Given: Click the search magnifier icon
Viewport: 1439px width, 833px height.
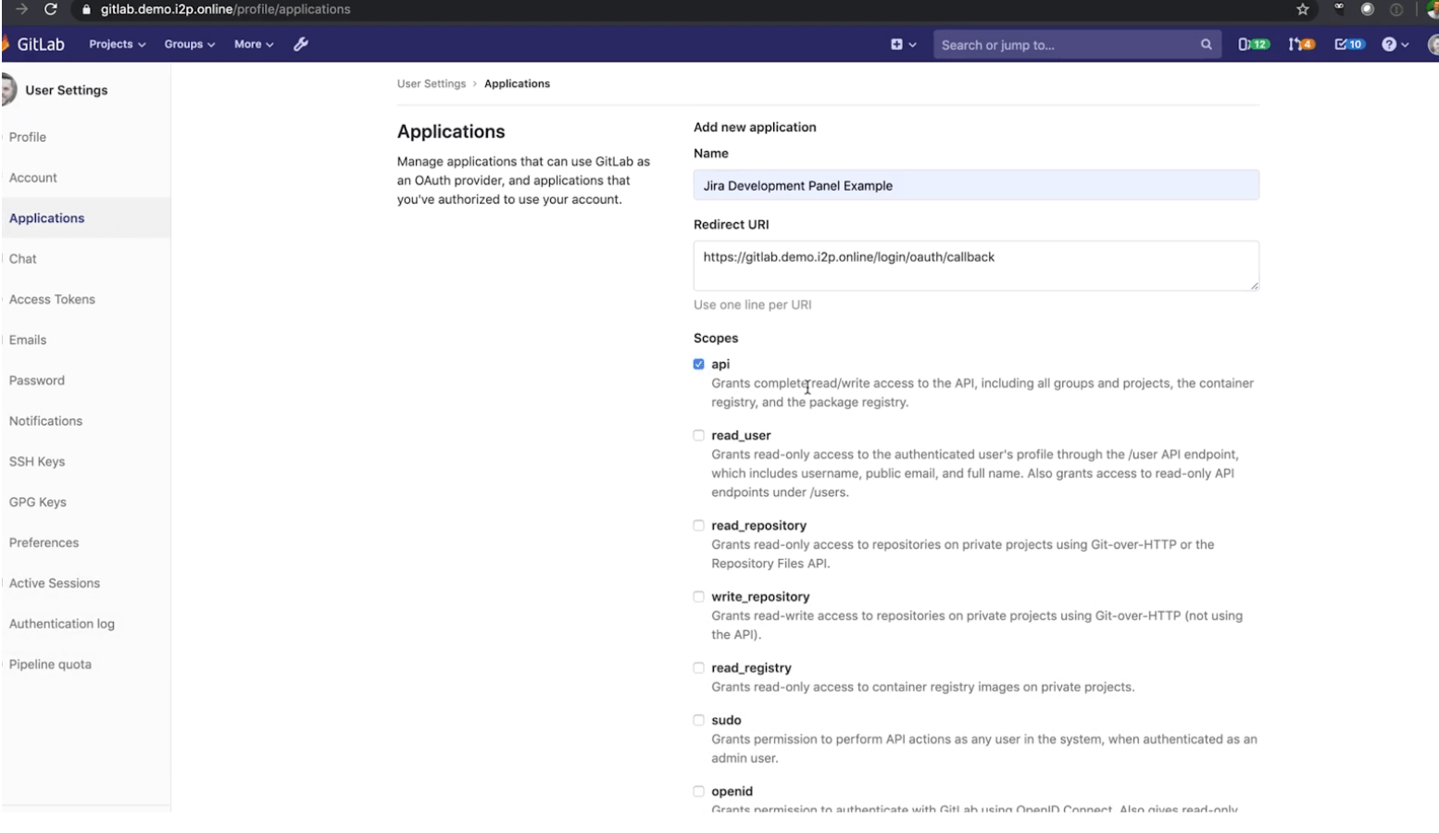Looking at the screenshot, I should (x=1206, y=44).
